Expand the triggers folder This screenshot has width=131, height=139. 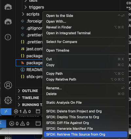[34, 7]
